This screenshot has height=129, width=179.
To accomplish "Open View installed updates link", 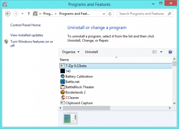I will tap(27, 35).
